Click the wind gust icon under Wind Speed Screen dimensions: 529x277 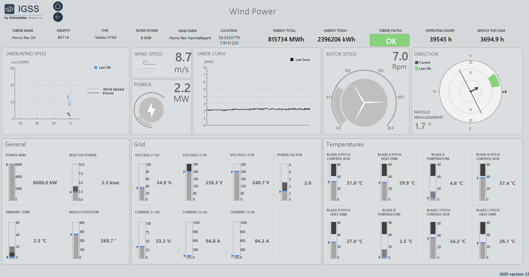pyautogui.click(x=147, y=68)
